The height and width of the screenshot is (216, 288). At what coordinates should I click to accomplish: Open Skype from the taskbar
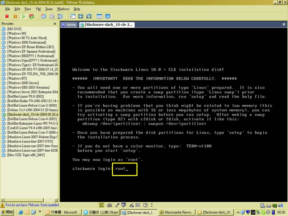tap(101, 212)
